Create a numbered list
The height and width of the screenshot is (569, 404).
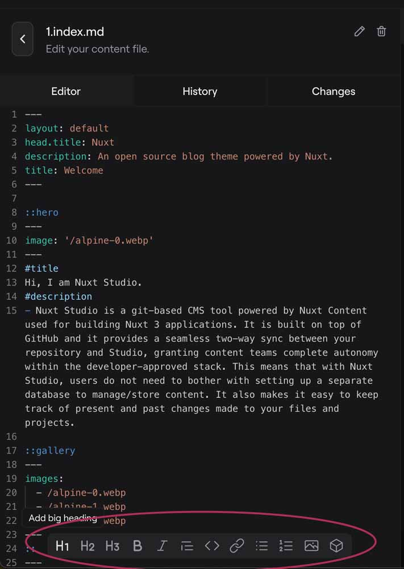pos(286,546)
